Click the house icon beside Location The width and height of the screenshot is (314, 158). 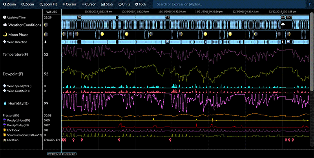[x=5, y=140]
